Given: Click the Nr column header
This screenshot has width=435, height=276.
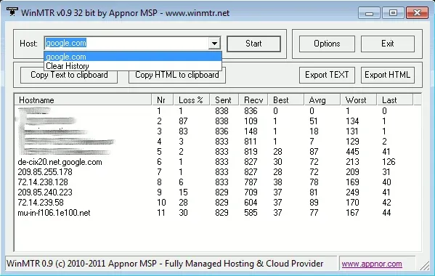Looking at the screenshot, I should pyautogui.click(x=163, y=100).
